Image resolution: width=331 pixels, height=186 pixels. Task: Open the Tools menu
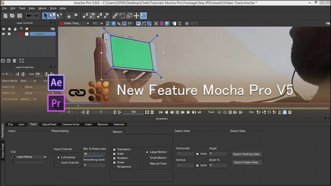point(53,8)
